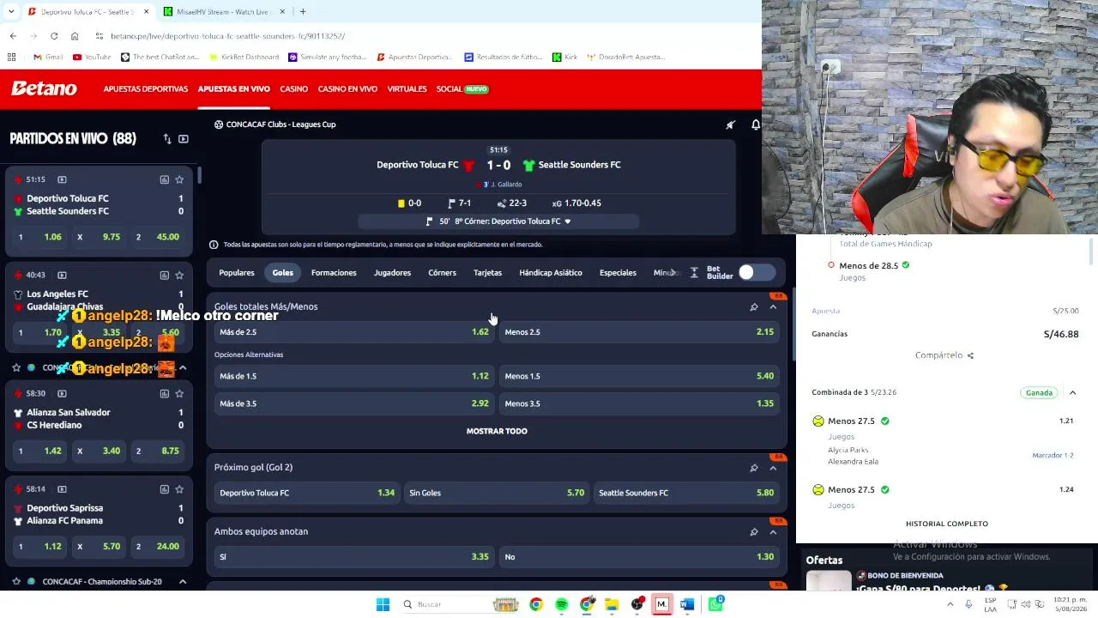
Task: Switch to the Jugadores tab
Action: pyautogui.click(x=392, y=272)
